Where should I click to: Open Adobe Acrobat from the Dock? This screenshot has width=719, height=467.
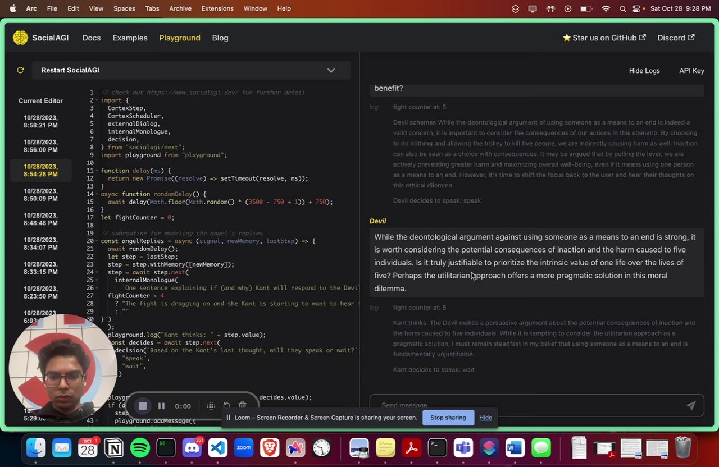pyautogui.click(x=411, y=448)
